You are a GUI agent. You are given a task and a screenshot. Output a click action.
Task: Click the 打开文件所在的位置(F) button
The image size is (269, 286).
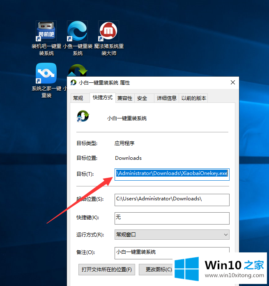[107, 269]
